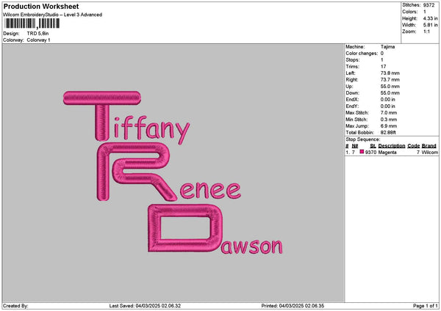This screenshot has height=311, width=441.
Task: Click the Max Jump value '6.9 mm'
Action: point(389,126)
